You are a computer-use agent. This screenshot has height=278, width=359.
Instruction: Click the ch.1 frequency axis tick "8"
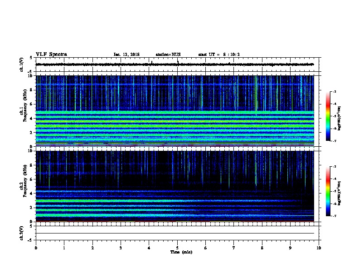(x=31, y=90)
